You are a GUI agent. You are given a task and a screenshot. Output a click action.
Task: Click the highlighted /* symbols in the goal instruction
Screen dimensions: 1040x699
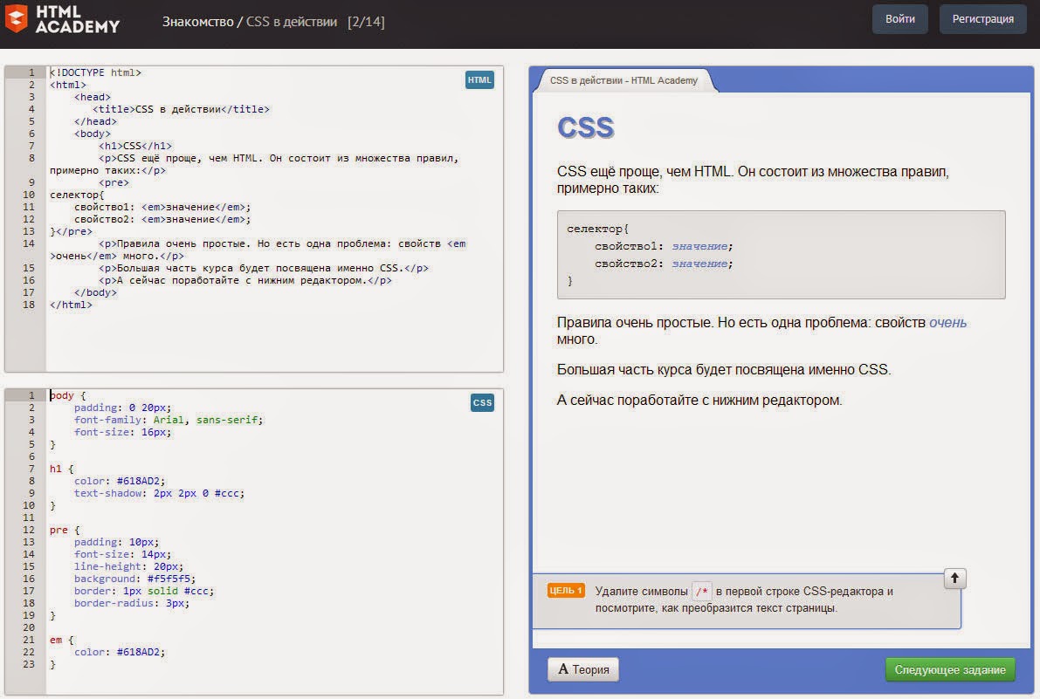[701, 590]
